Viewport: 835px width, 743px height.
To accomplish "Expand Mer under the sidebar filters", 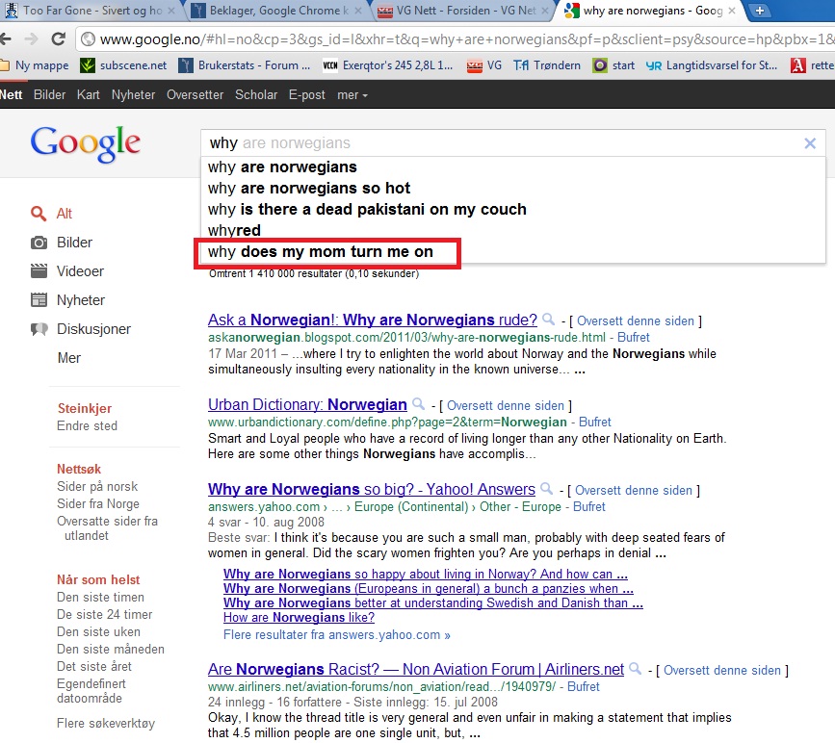I will (69, 358).
